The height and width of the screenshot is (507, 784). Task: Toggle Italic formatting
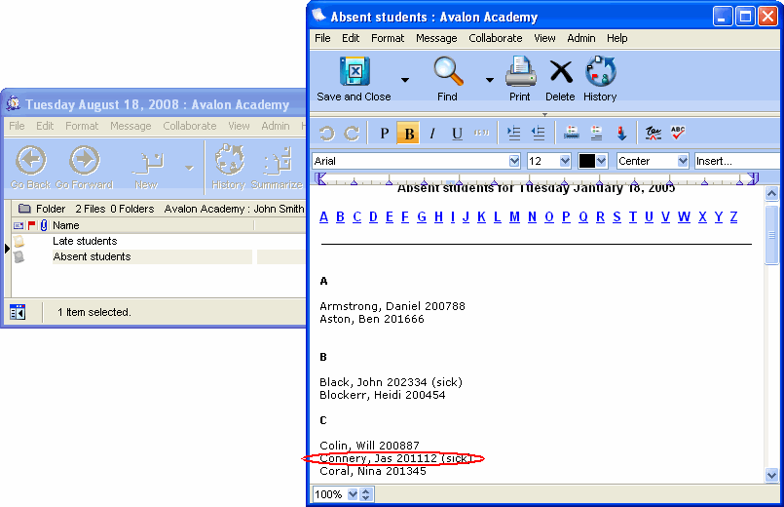432,134
